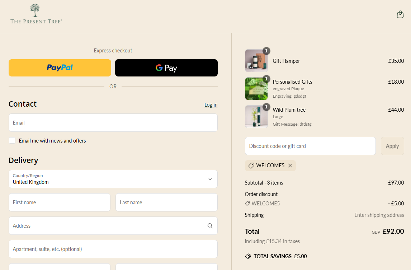Enable email me with news and offers
The height and width of the screenshot is (270, 411).
click(13, 140)
